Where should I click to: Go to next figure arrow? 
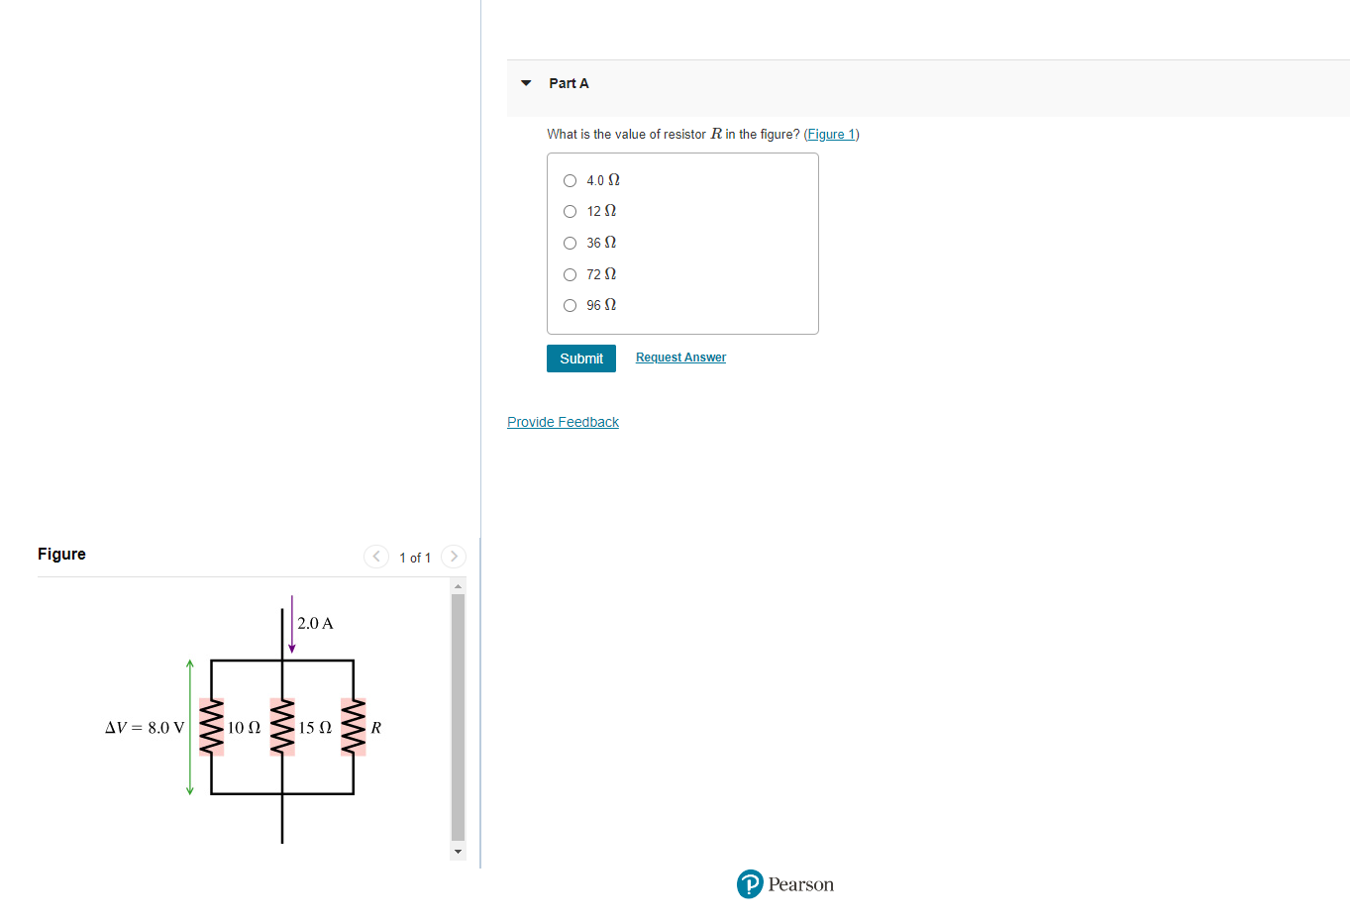coord(454,557)
